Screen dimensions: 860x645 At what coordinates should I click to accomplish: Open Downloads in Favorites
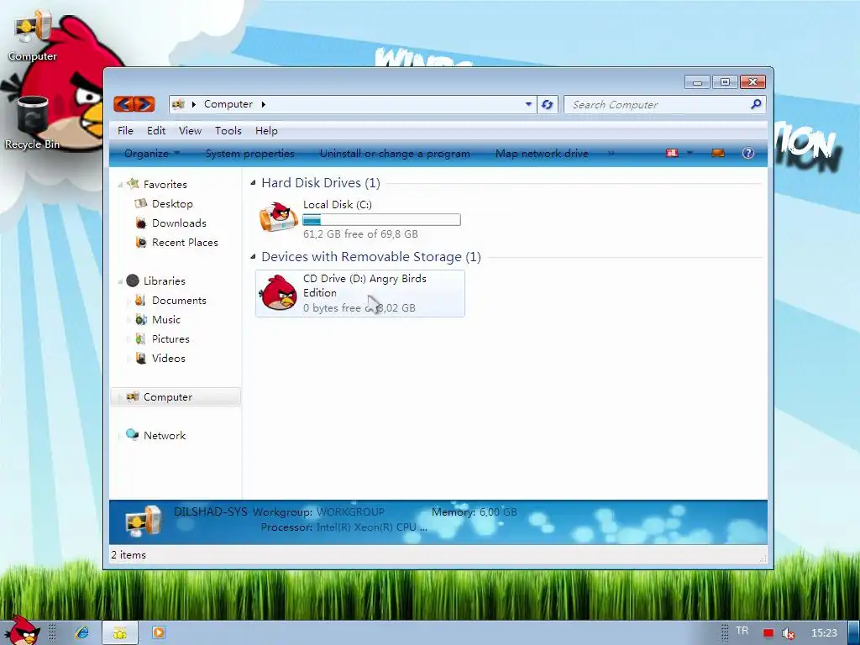(x=179, y=223)
